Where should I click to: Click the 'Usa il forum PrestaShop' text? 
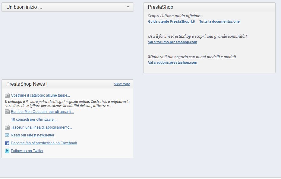click(197, 36)
